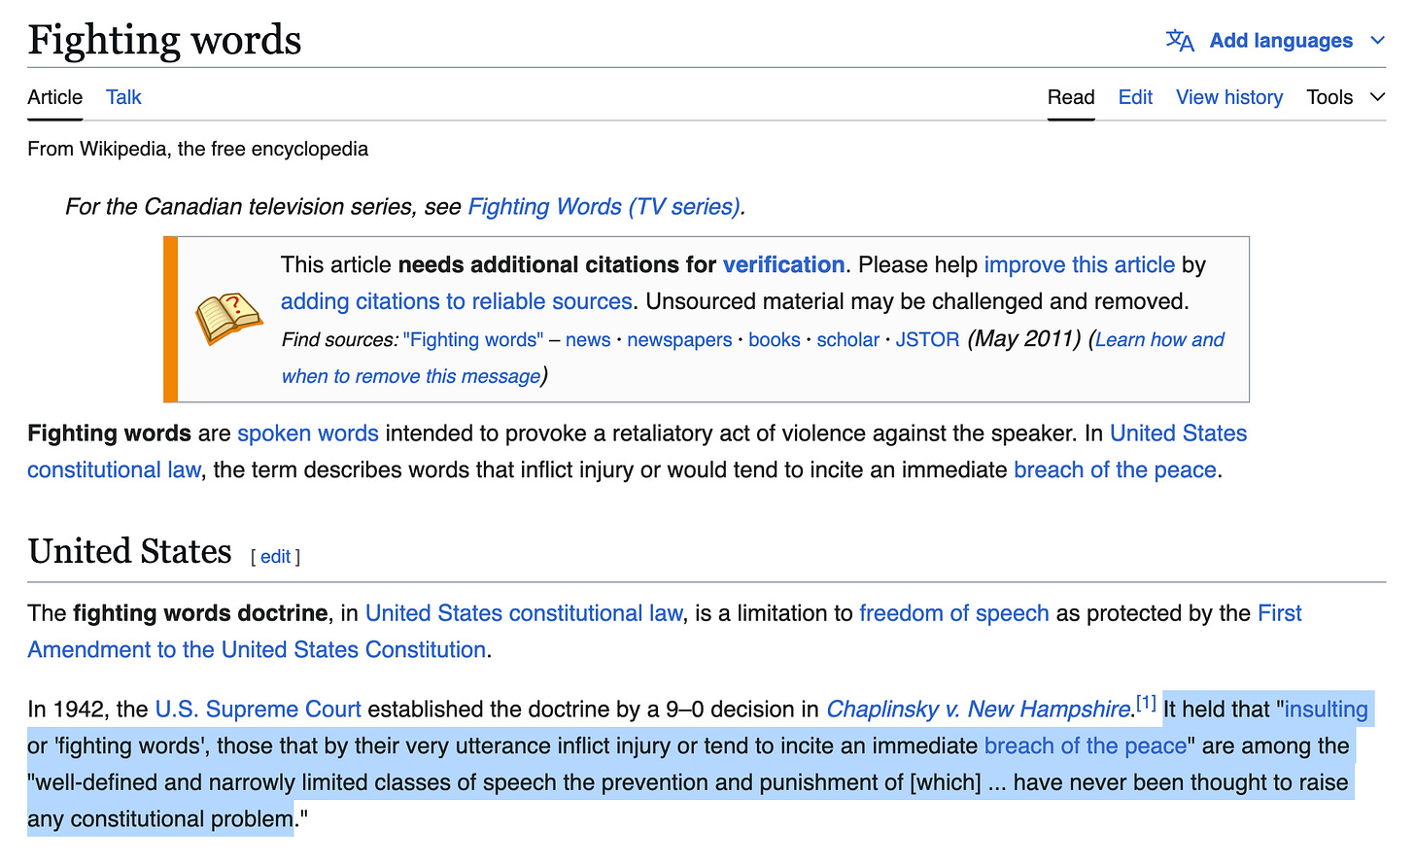Select the Read tab

click(x=1071, y=97)
